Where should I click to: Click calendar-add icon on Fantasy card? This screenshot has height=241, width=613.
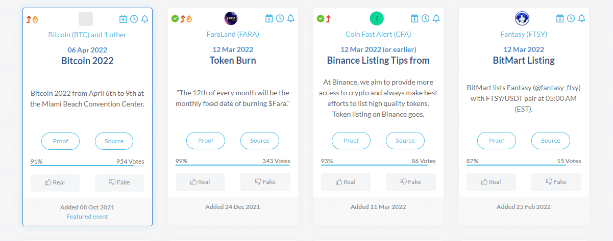coord(560,18)
